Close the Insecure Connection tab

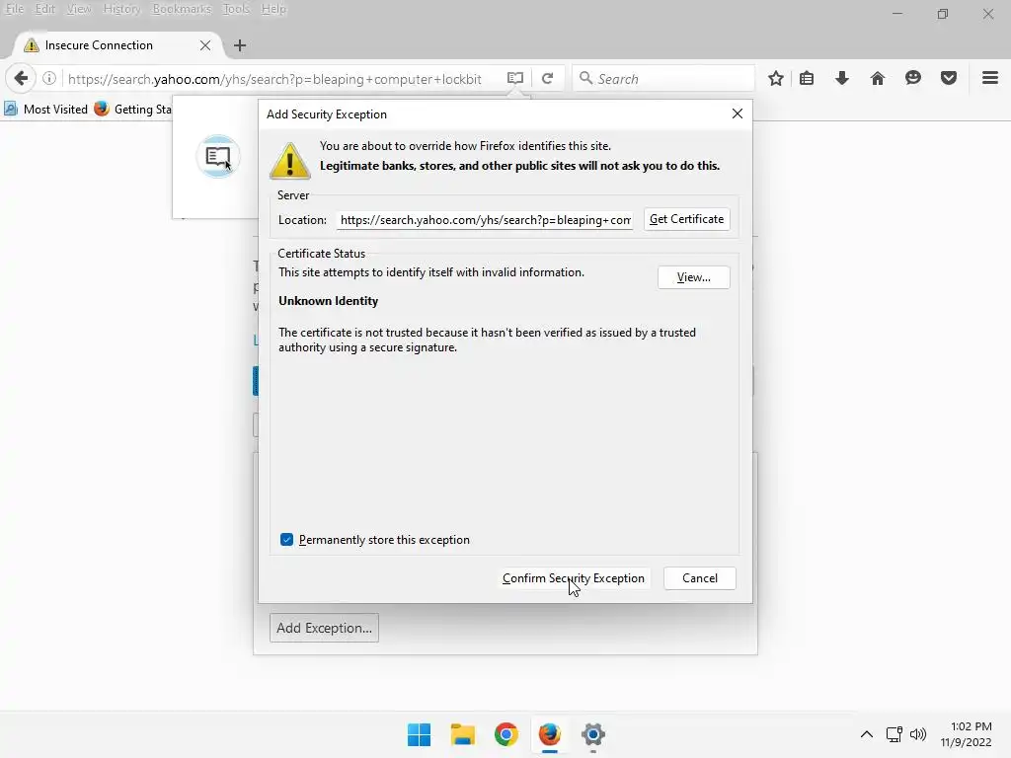(205, 45)
